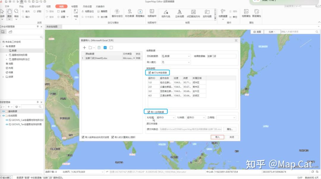Click the 立体地图 (3D map) icon
This screenshot has width=321, height=179.
[x=180, y=13]
